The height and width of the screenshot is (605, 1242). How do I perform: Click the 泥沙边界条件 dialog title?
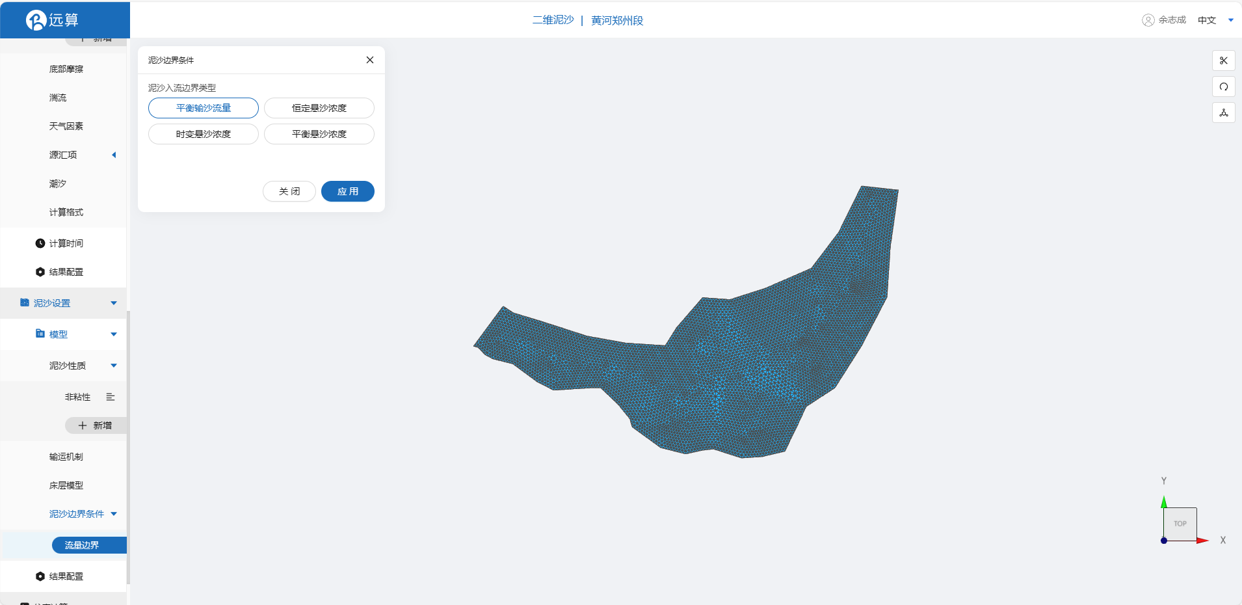point(171,60)
